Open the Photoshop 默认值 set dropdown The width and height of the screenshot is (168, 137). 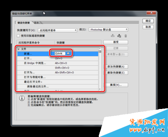pos(108,30)
